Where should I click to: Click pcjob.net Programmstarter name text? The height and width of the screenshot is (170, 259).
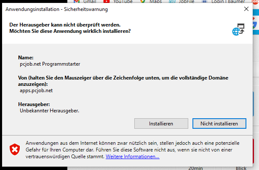[50, 64]
